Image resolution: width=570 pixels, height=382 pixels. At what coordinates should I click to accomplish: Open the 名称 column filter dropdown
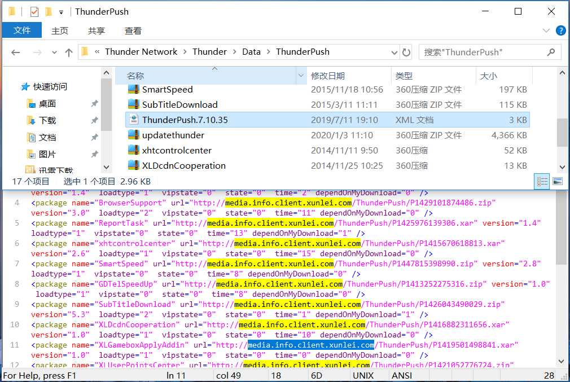tap(301, 76)
